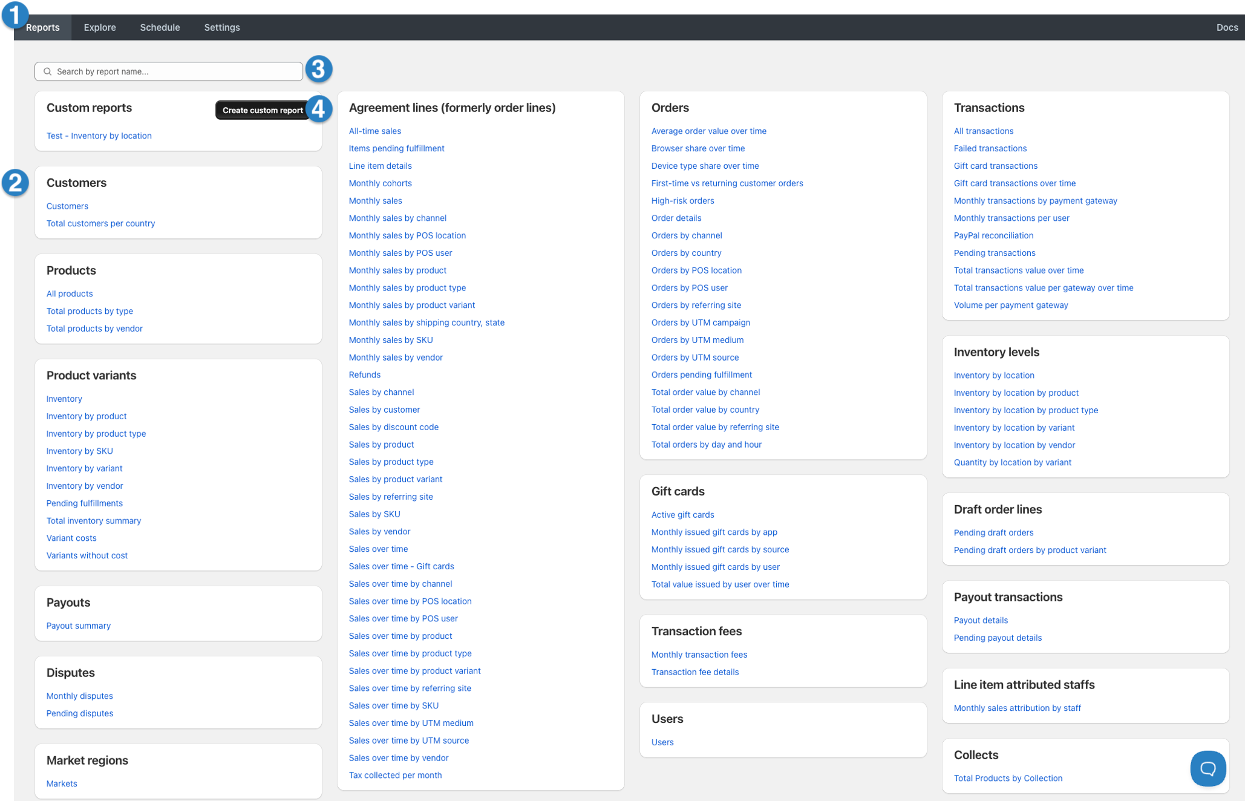This screenshot has height=801, width=1245.
Task: Open the Payout summary report
Action: point(78,626)
